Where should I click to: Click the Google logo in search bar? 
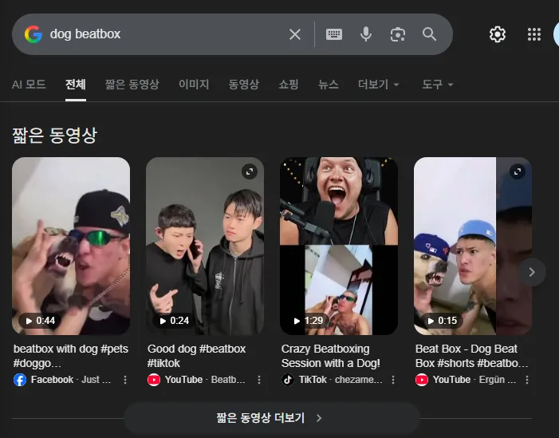tap(33, 34)
